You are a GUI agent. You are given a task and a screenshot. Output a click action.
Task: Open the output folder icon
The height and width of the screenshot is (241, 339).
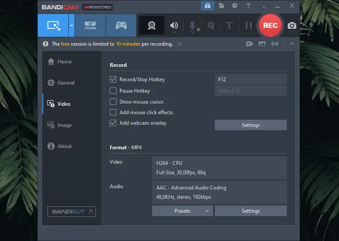(221, 5)
